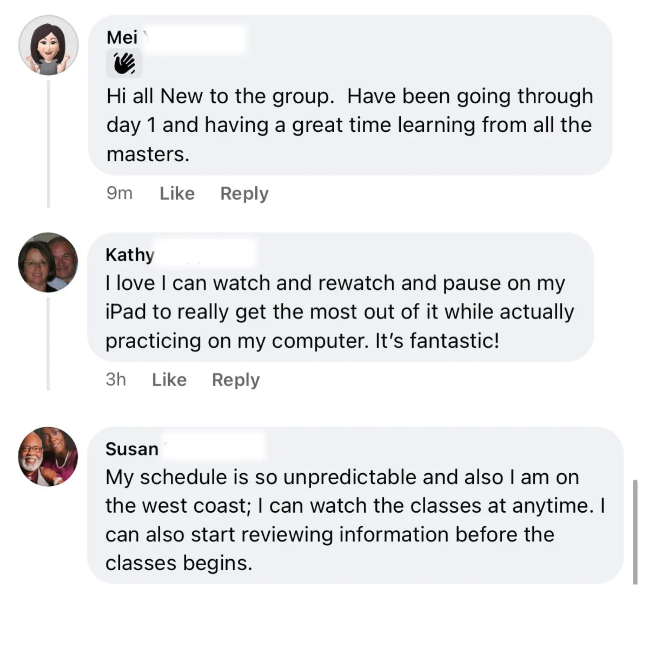Select Mei's comment text about the masters
This screenshot has height=649, width=649.
[x=350, y=125]
